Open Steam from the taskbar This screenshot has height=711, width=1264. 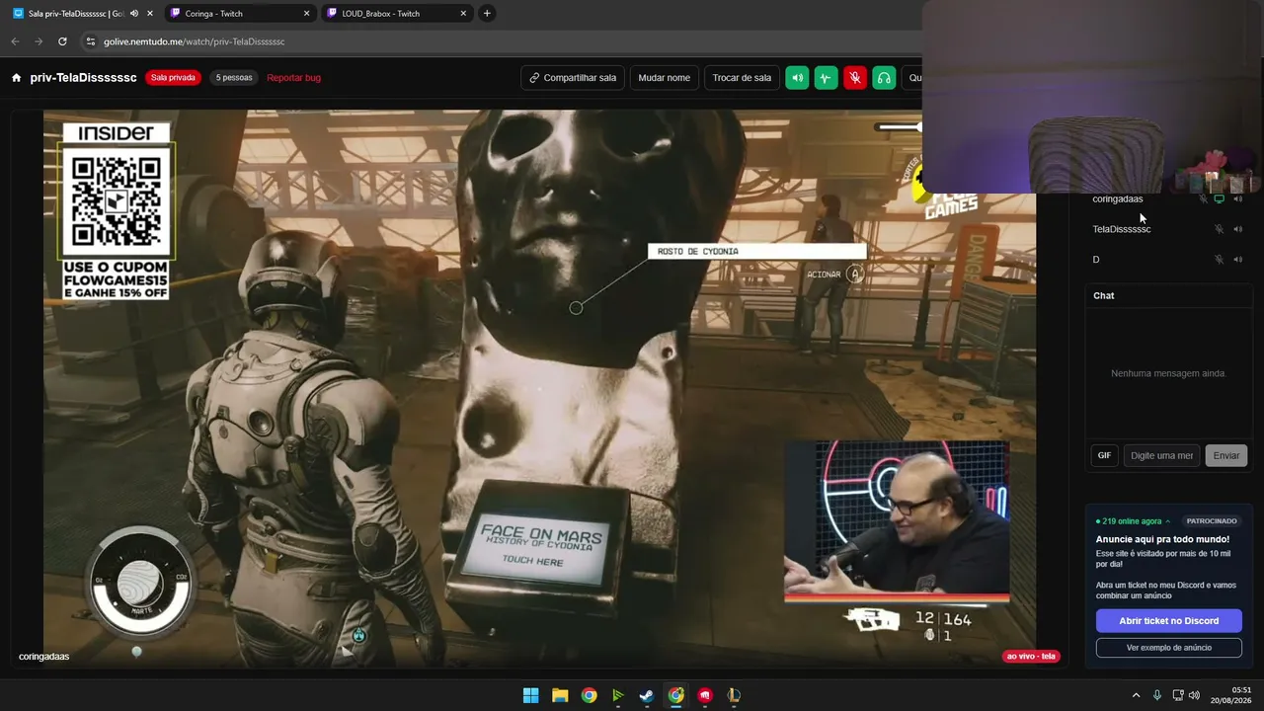pyautogui.click(x=647, y=695)
